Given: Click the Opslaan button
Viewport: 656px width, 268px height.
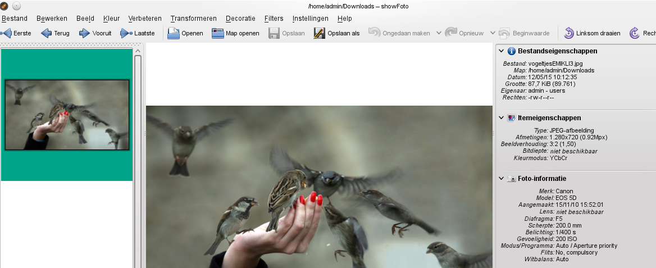Looking at the screenshot, I should click(286, 33).
